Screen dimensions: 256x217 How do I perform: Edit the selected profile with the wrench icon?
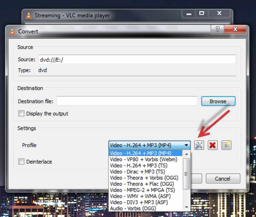click(x=199, y=145)
